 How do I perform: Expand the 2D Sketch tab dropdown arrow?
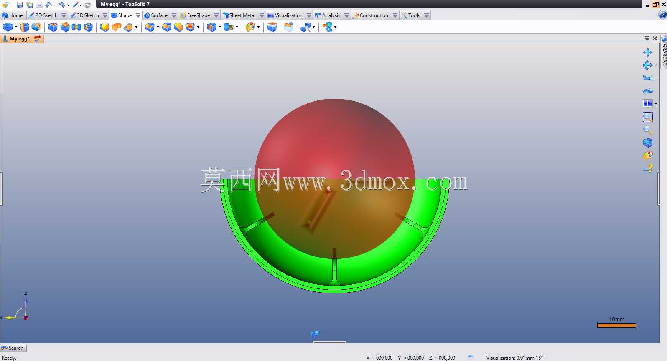(x=64, y=15)
